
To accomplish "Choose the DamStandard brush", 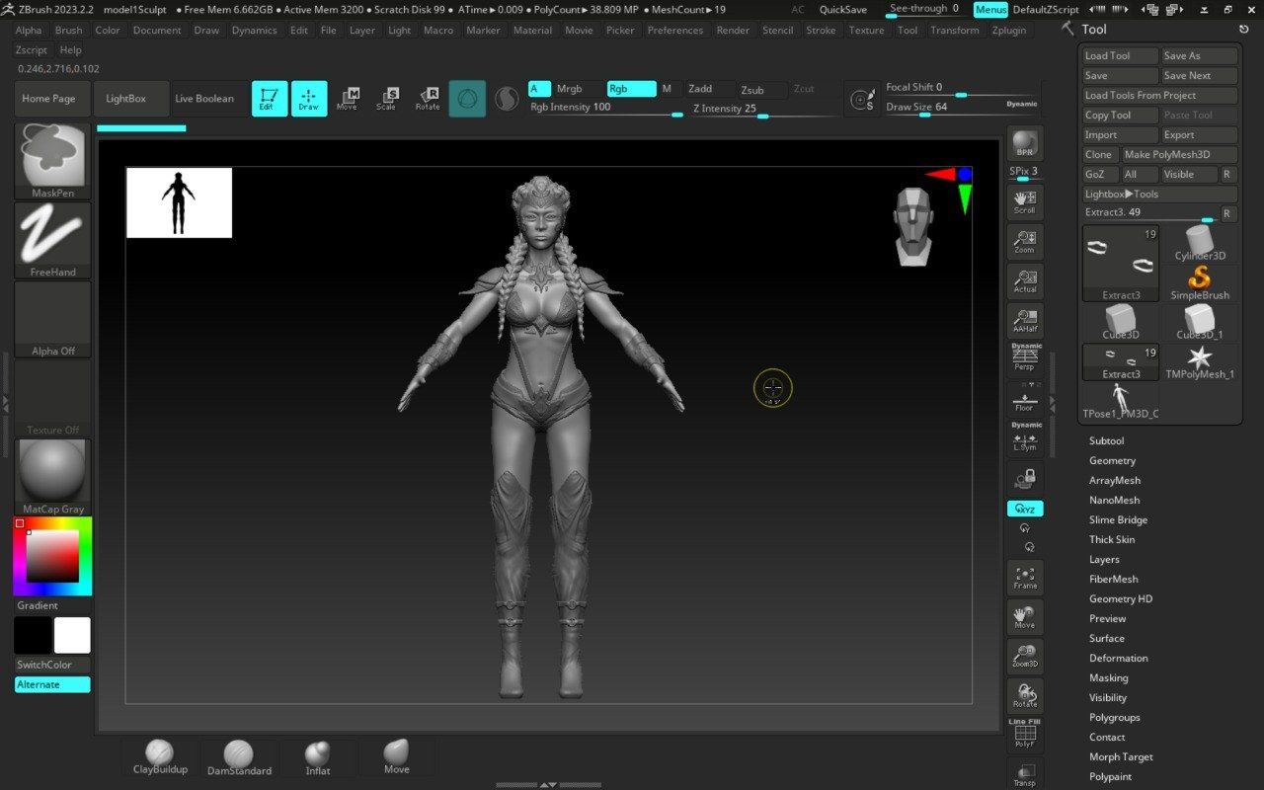I will [239, 756].
